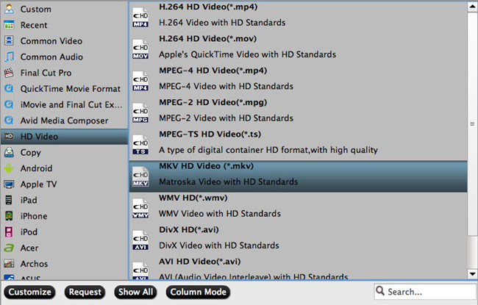Select the Common Video category
This screenshot has height=305, width=478.
coord(64,41)
